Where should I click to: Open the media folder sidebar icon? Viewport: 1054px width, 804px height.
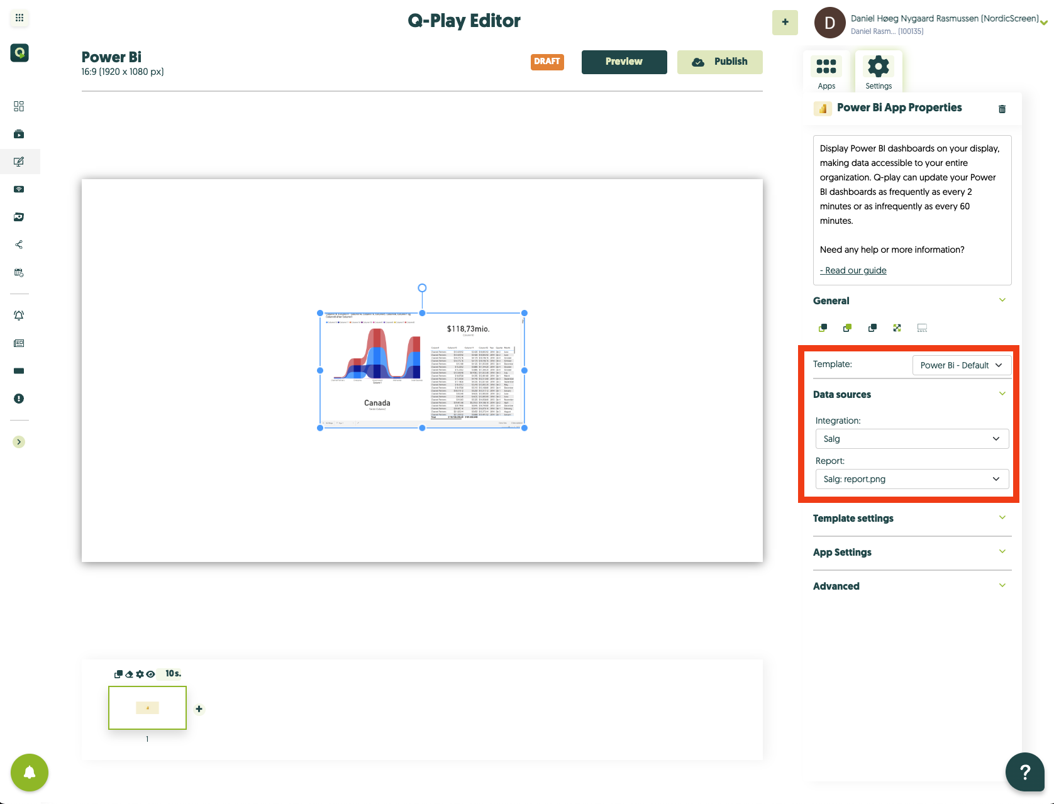click(x=19, y=217)
